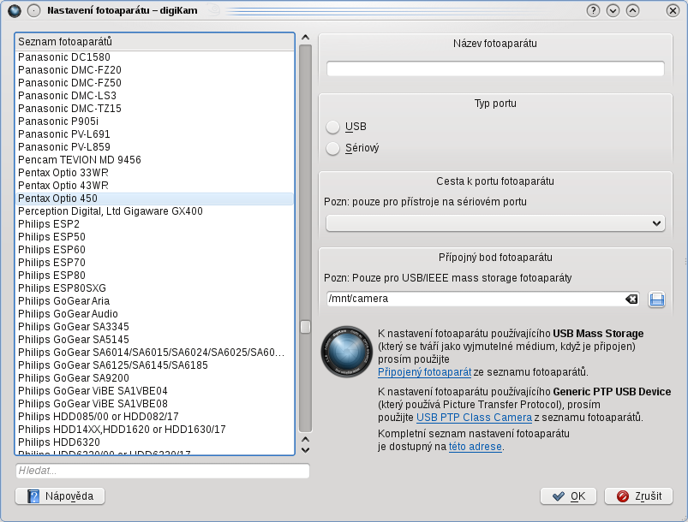Cancel with the Zrušit button
The height and width of the screenshot is (522, 688).
[x=638, y=495]
